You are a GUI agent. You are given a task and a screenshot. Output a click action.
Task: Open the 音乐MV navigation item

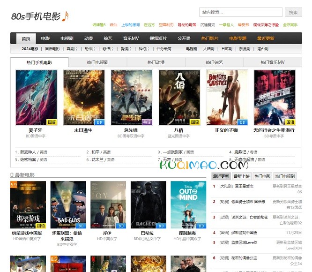pyautogui.click(x=131, y=38)
